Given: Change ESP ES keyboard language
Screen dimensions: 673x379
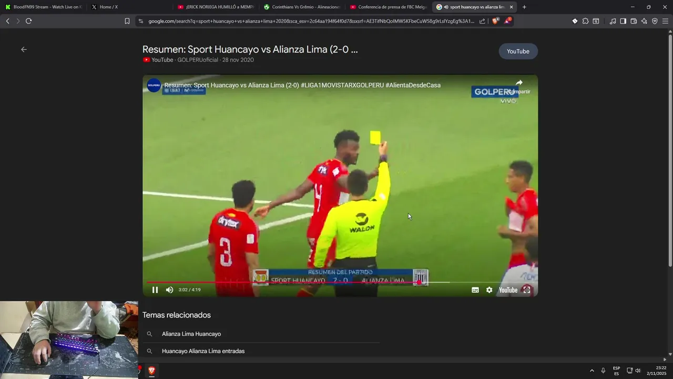Looking at the screenshot, I should coord(616,371).
